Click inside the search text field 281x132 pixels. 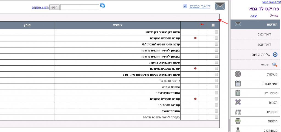tap(79, 7)
